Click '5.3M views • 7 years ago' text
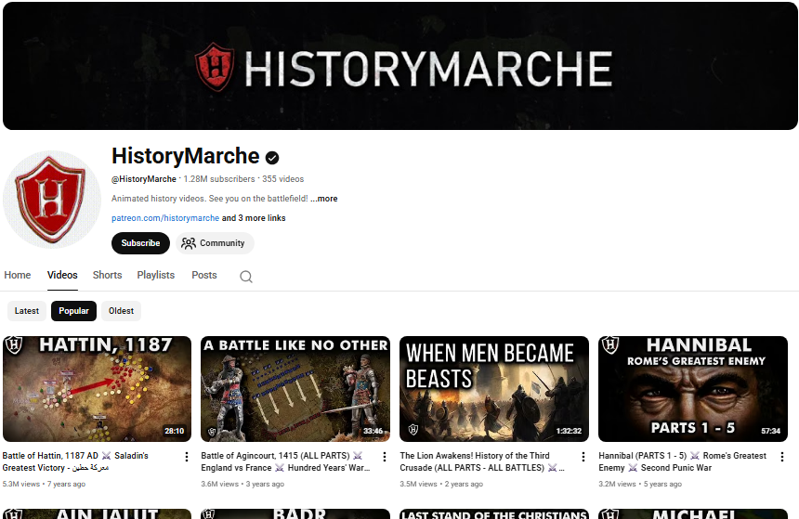The width and height of the screenshot is (799, 519). tap(44, 484)
